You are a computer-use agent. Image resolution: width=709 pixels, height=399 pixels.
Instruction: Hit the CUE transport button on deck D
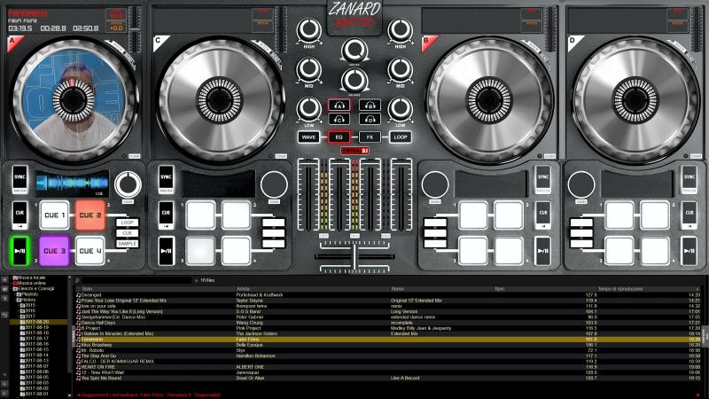690,215
